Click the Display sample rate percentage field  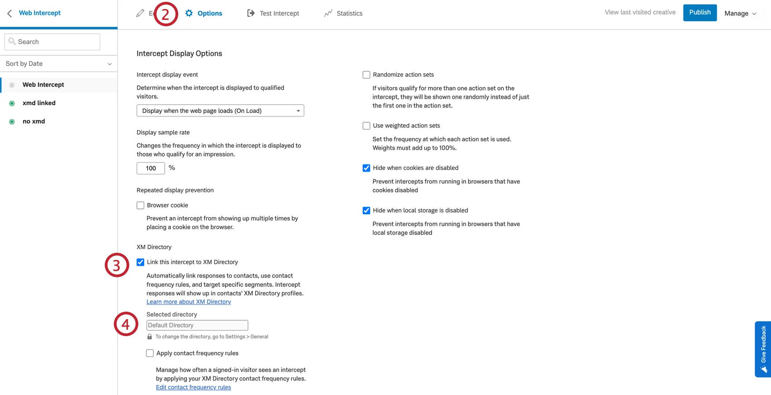click(150, 168)
